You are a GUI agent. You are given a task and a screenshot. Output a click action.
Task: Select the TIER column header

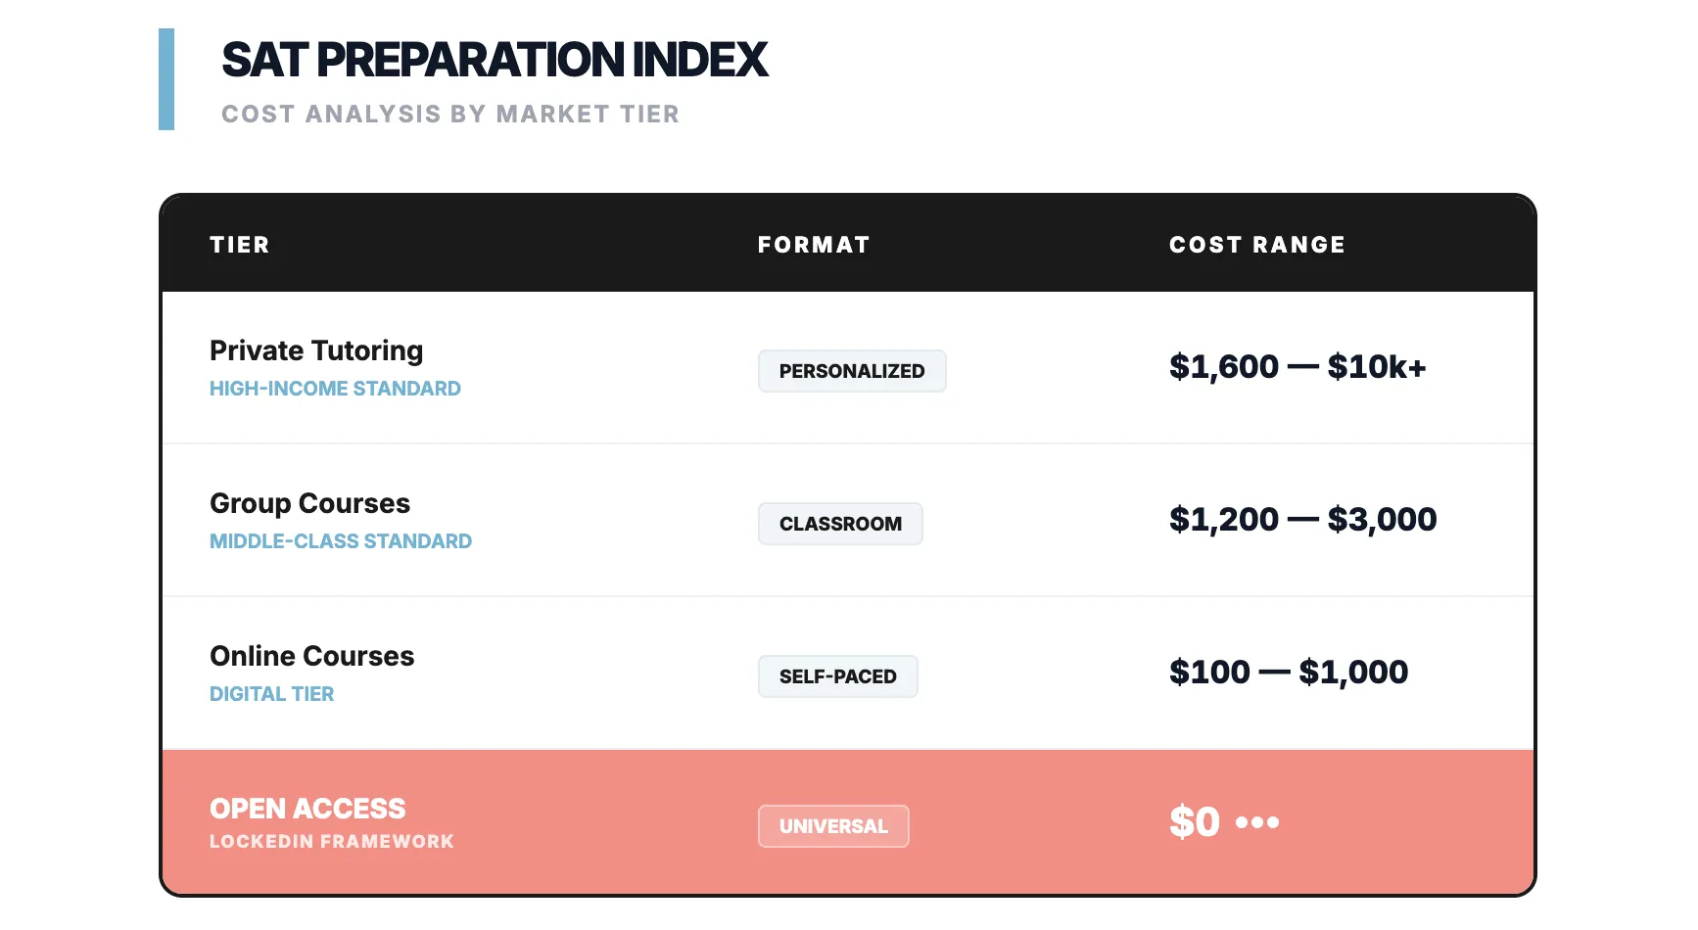[x=240, y=245]
